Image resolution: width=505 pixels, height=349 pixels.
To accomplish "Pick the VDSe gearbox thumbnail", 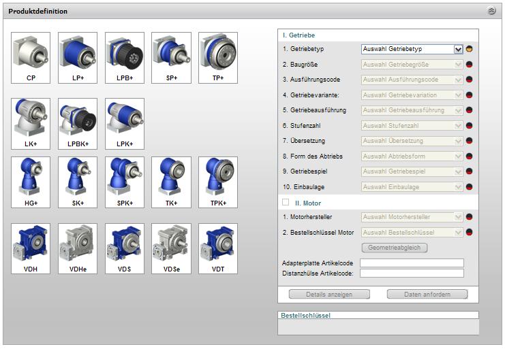I will point(171,248).
